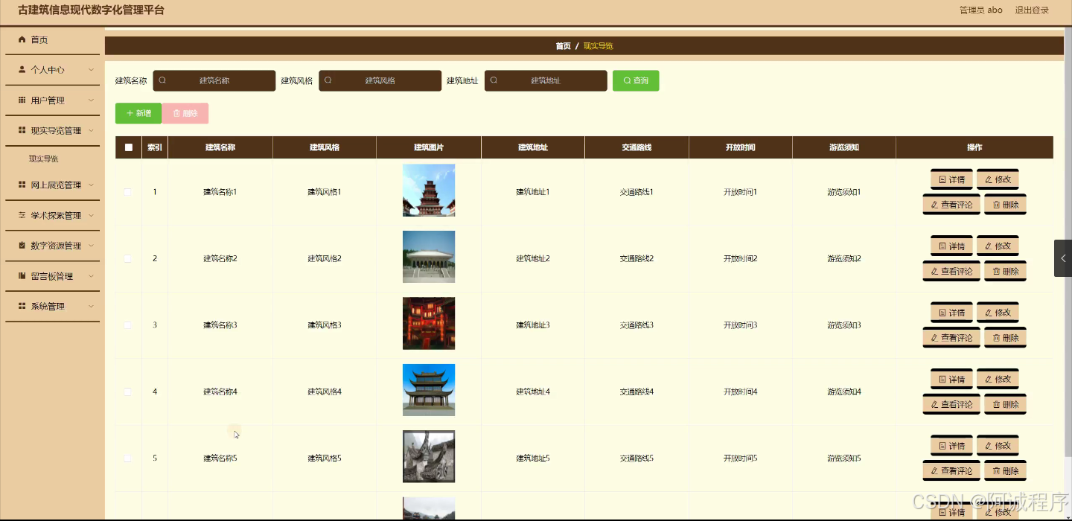The width and height of the screenshot is (1072, 521).
Task: Collapse the 现实导览管理 menu chevron
Action: click(91, 130)
